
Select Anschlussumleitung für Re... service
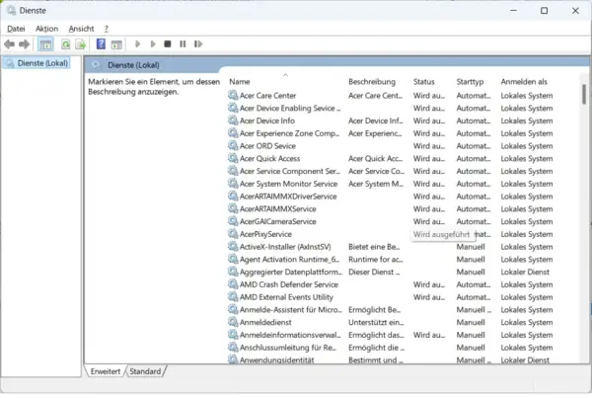point(391,348)
